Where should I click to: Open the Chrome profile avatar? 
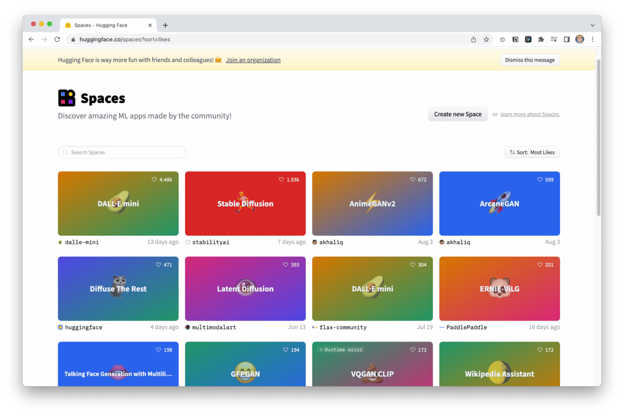point(580,39)
